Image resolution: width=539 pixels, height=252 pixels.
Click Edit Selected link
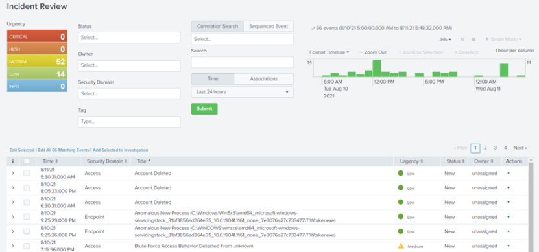click(x=22, y=150)
